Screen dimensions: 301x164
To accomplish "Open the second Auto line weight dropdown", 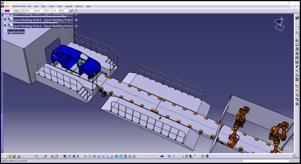I will 29,11.
